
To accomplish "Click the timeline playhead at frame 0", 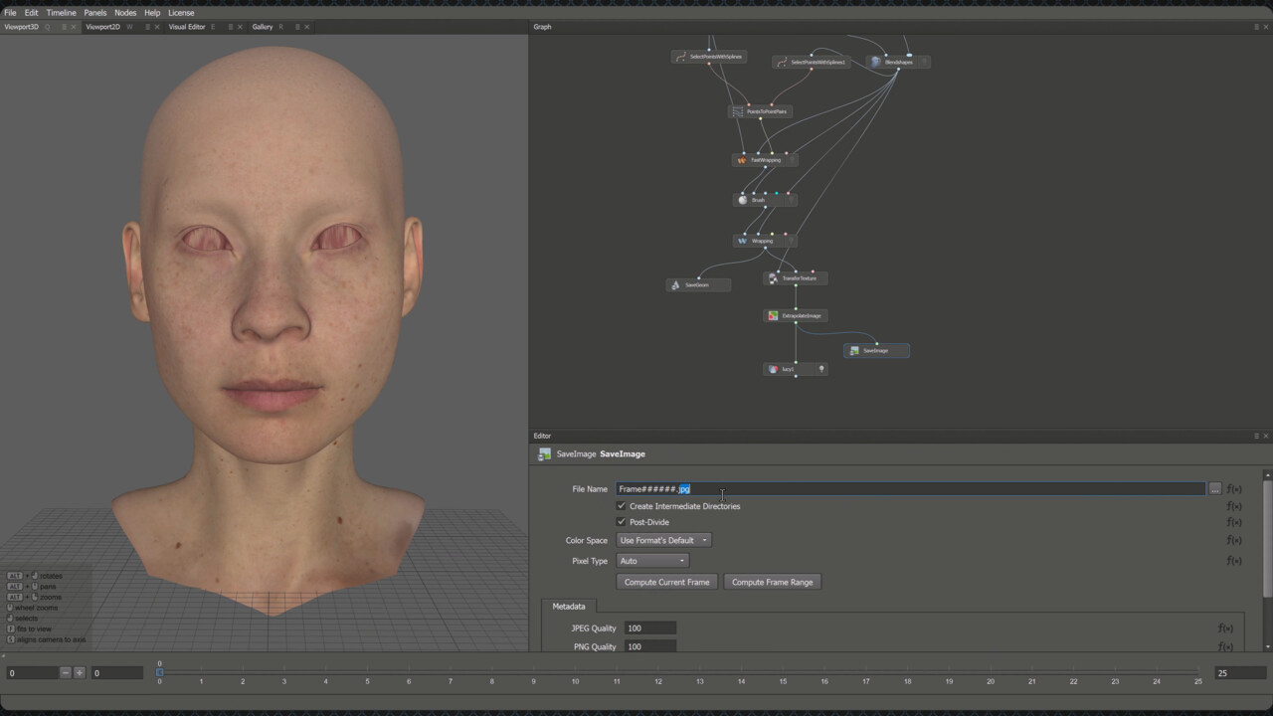I will [x=159, y=673].
